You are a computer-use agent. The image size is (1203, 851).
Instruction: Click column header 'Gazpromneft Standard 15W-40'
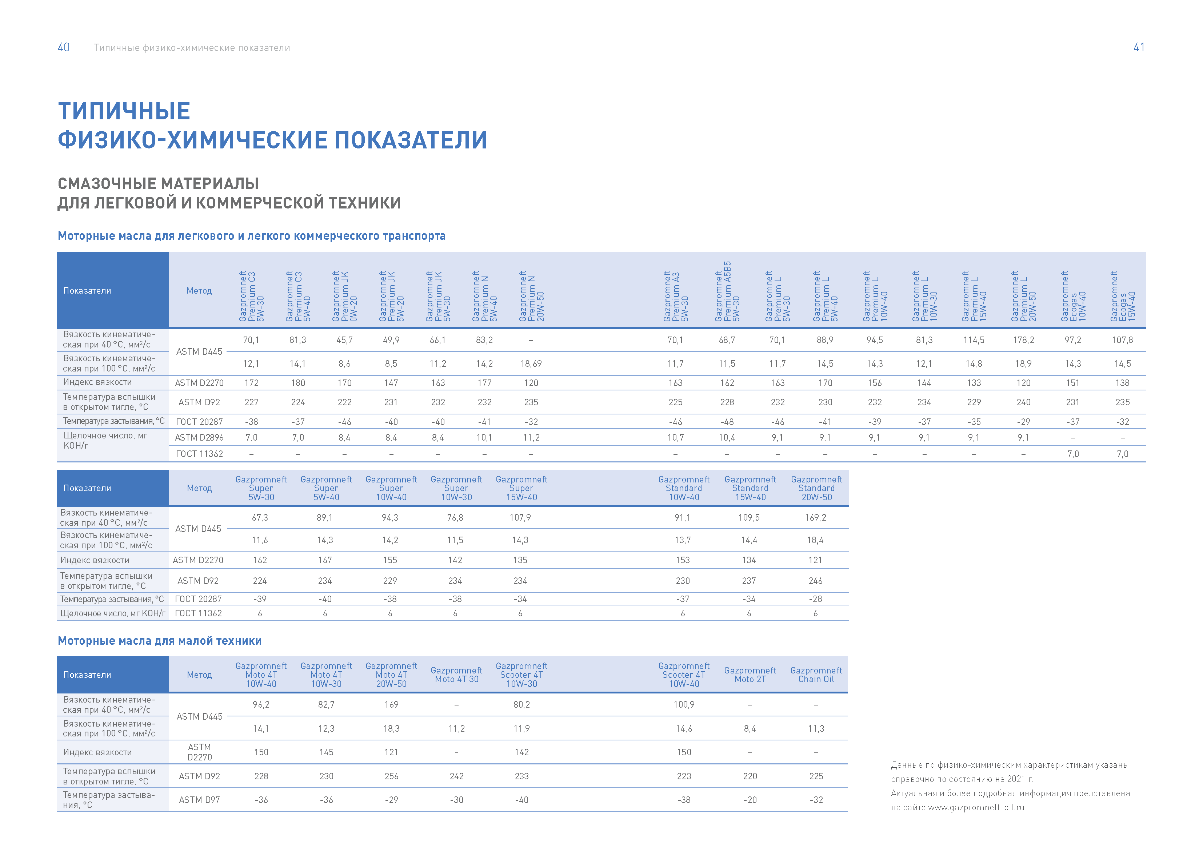[x=750, y=488]
